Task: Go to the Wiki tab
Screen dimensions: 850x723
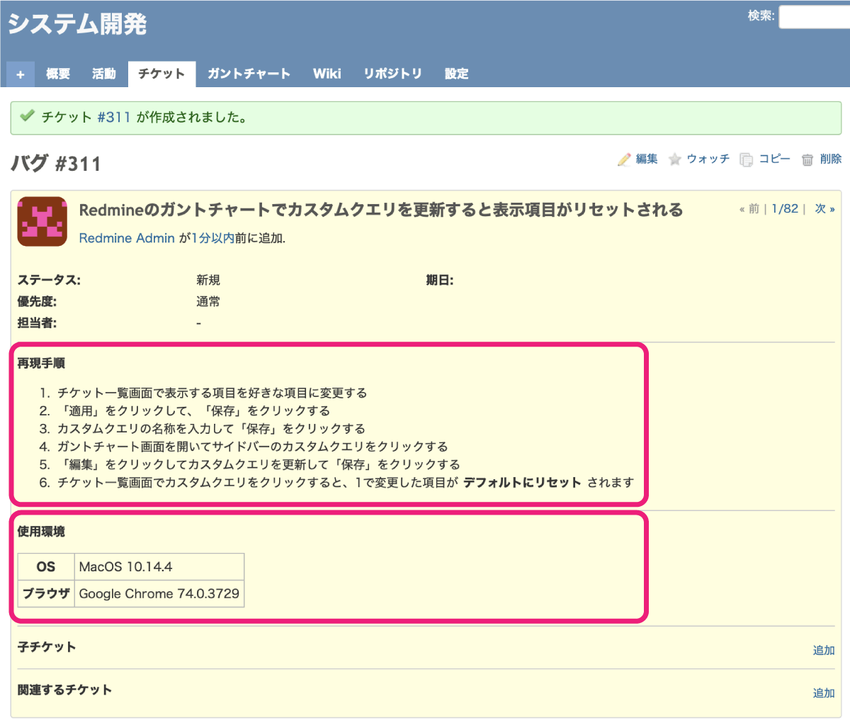Action: pos(327,74)
